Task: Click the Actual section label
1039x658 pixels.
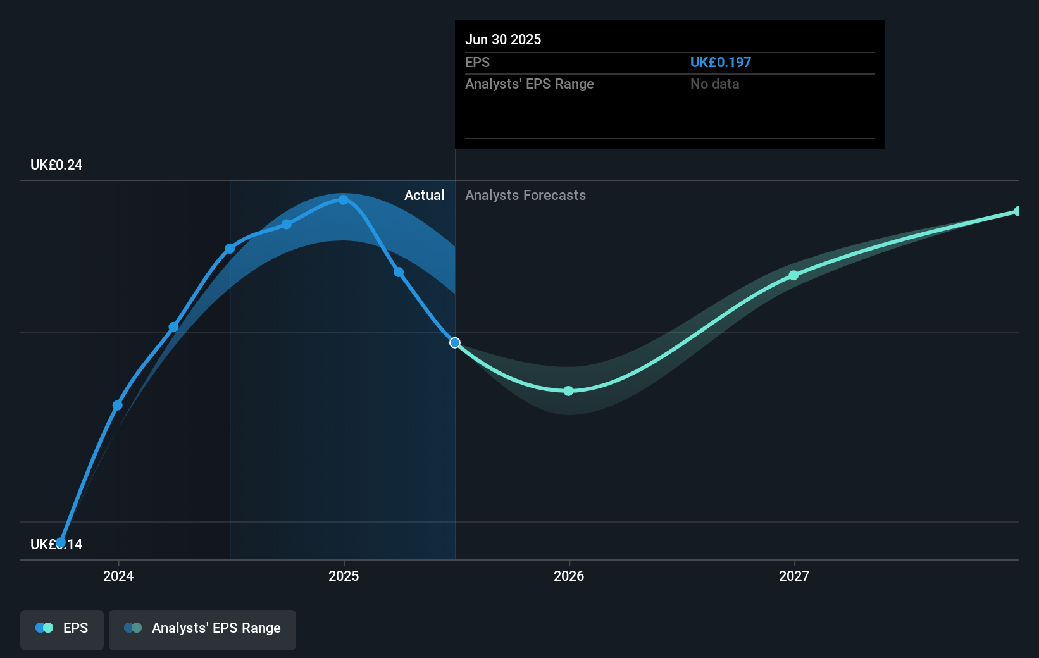Action: (x=424, y=196)
